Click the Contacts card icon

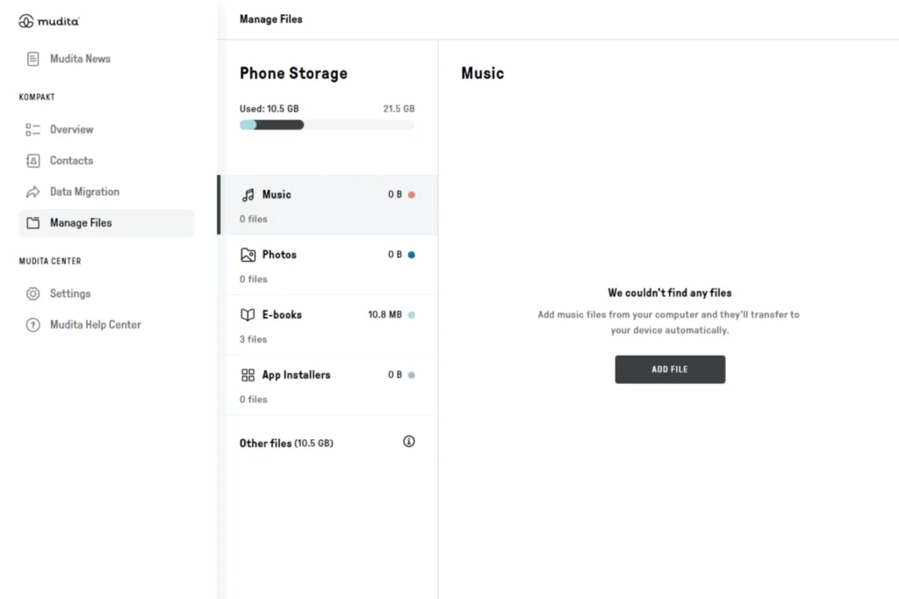click(x=33, y=160)
